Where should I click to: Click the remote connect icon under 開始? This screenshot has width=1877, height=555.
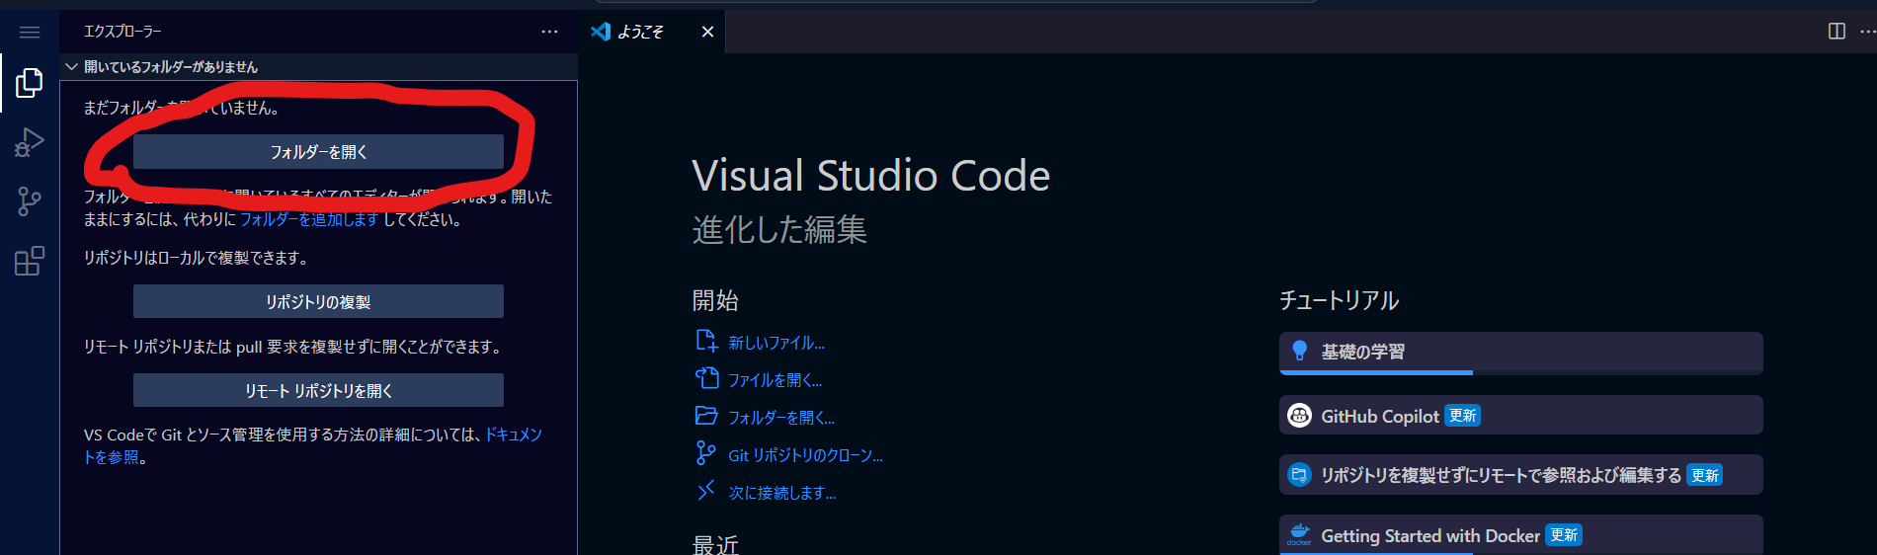[705, 491]
